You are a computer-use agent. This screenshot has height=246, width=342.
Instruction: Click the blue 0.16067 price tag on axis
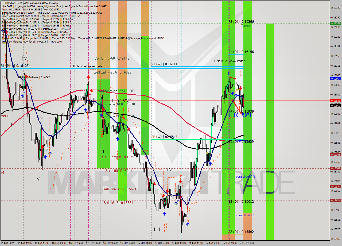pyautogui.click(x=336, y=79)
